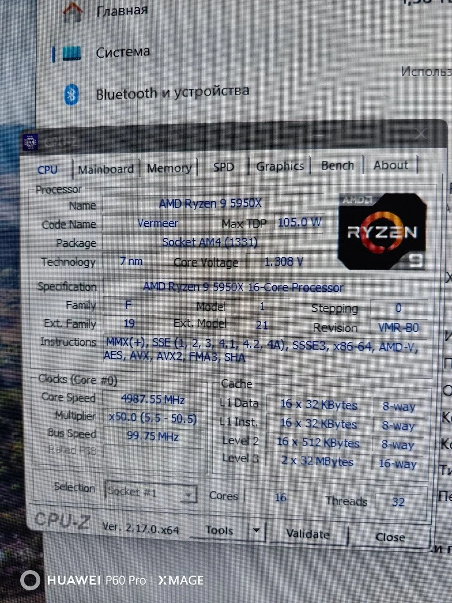Viewport: 452px width, 603px height.
Task: Click the Code Name value Vermeer
Action: 157,223
